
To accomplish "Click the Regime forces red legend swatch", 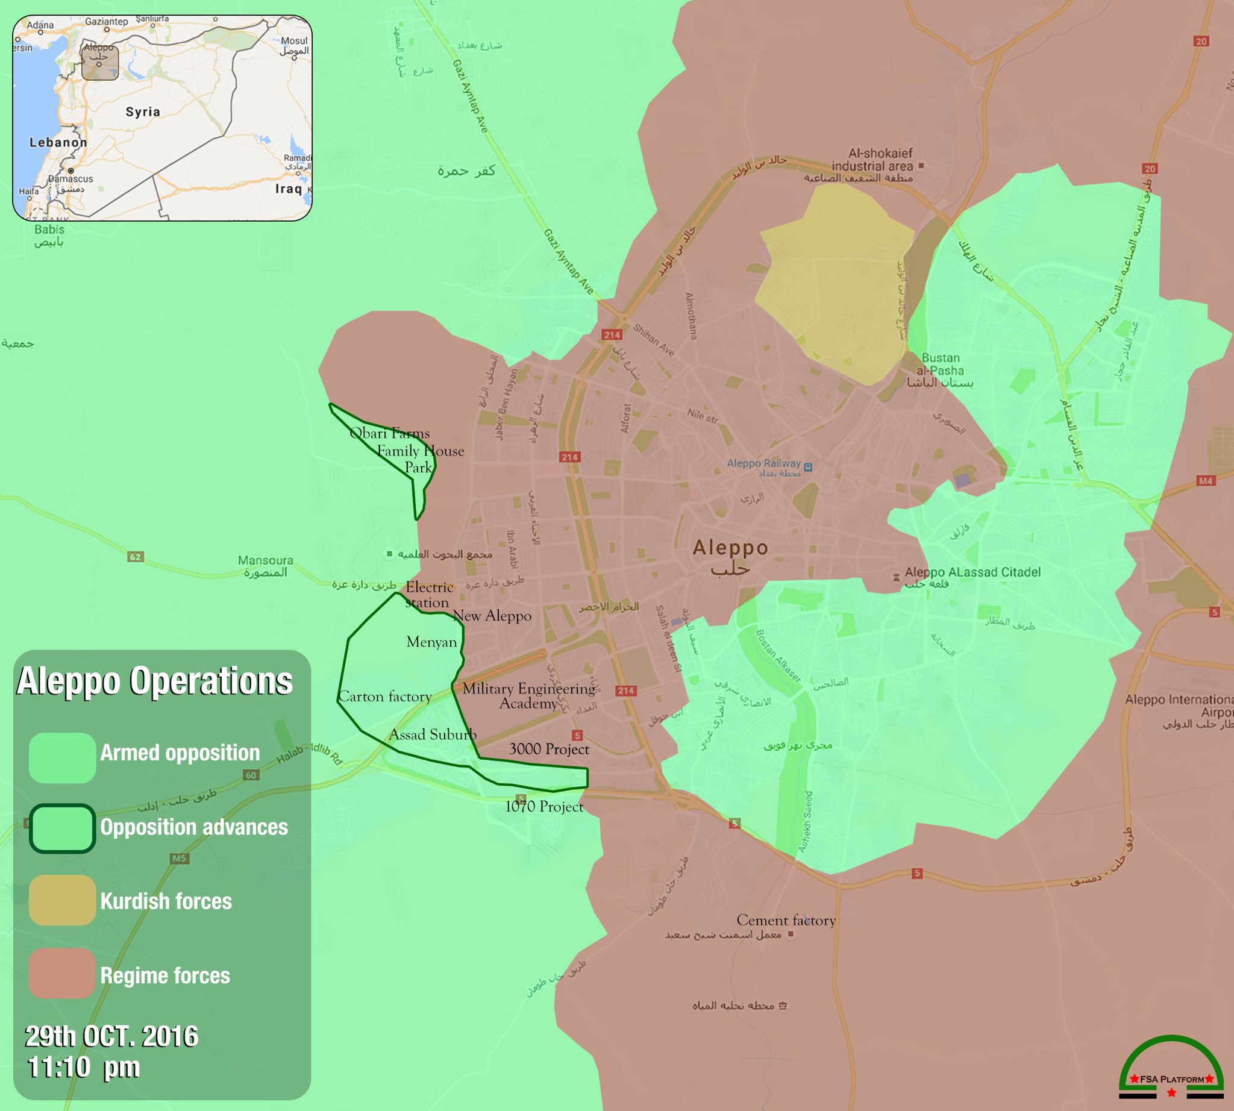I will tap(62, 973).
